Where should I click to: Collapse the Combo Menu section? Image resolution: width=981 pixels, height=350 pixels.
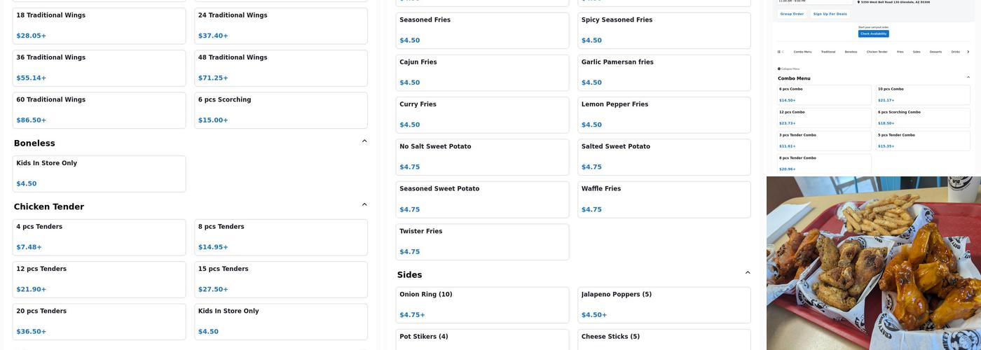(x=968, y=78)
